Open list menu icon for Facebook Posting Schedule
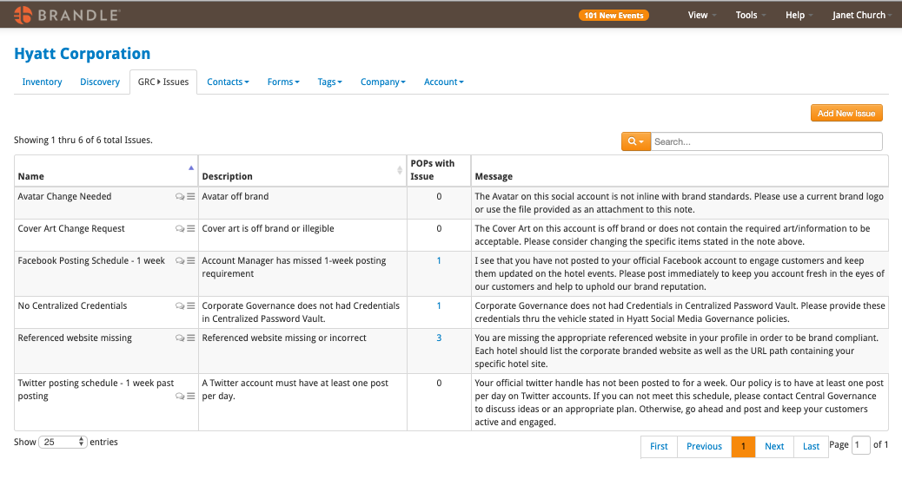The height and width of the screenshot is (479, 902). 191,260
